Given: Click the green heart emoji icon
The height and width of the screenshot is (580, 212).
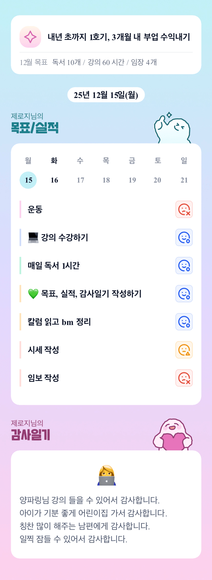Looking at the screenshot, I should coord(33,294).
